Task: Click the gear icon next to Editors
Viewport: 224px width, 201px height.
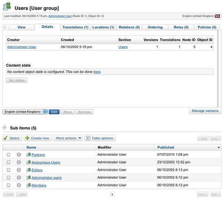Action: pyautogui.click(x=19, y=170)
